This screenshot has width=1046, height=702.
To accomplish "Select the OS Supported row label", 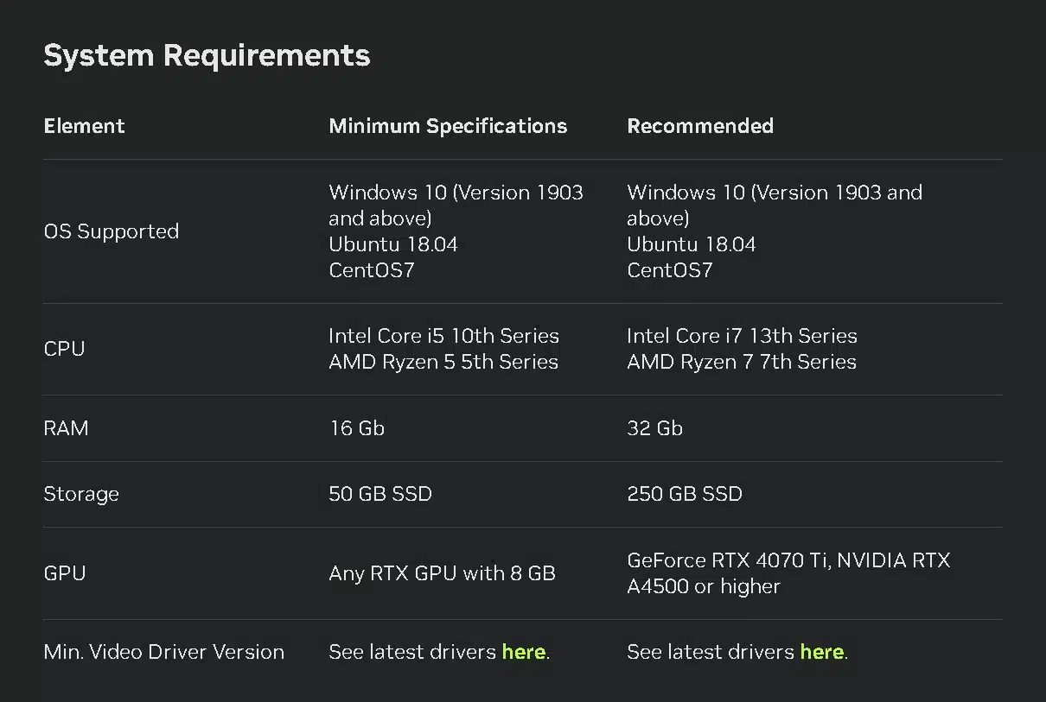I will tap(111, 231).
